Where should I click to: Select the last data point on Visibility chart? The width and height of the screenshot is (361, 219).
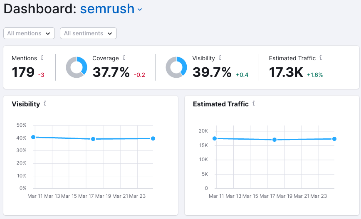click(x=153, y=138)
